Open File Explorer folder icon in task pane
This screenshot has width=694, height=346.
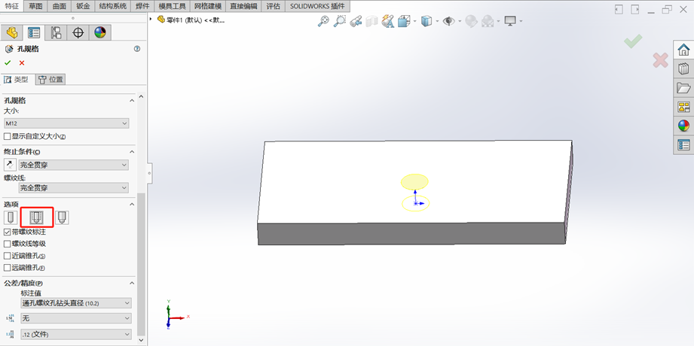tap(683, 88)
